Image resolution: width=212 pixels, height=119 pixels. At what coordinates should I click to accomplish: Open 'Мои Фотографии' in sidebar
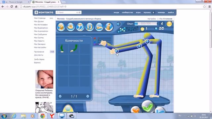click(x=41, y=25)
